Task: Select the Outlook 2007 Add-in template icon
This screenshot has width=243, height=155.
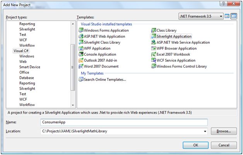Action: 81,60
